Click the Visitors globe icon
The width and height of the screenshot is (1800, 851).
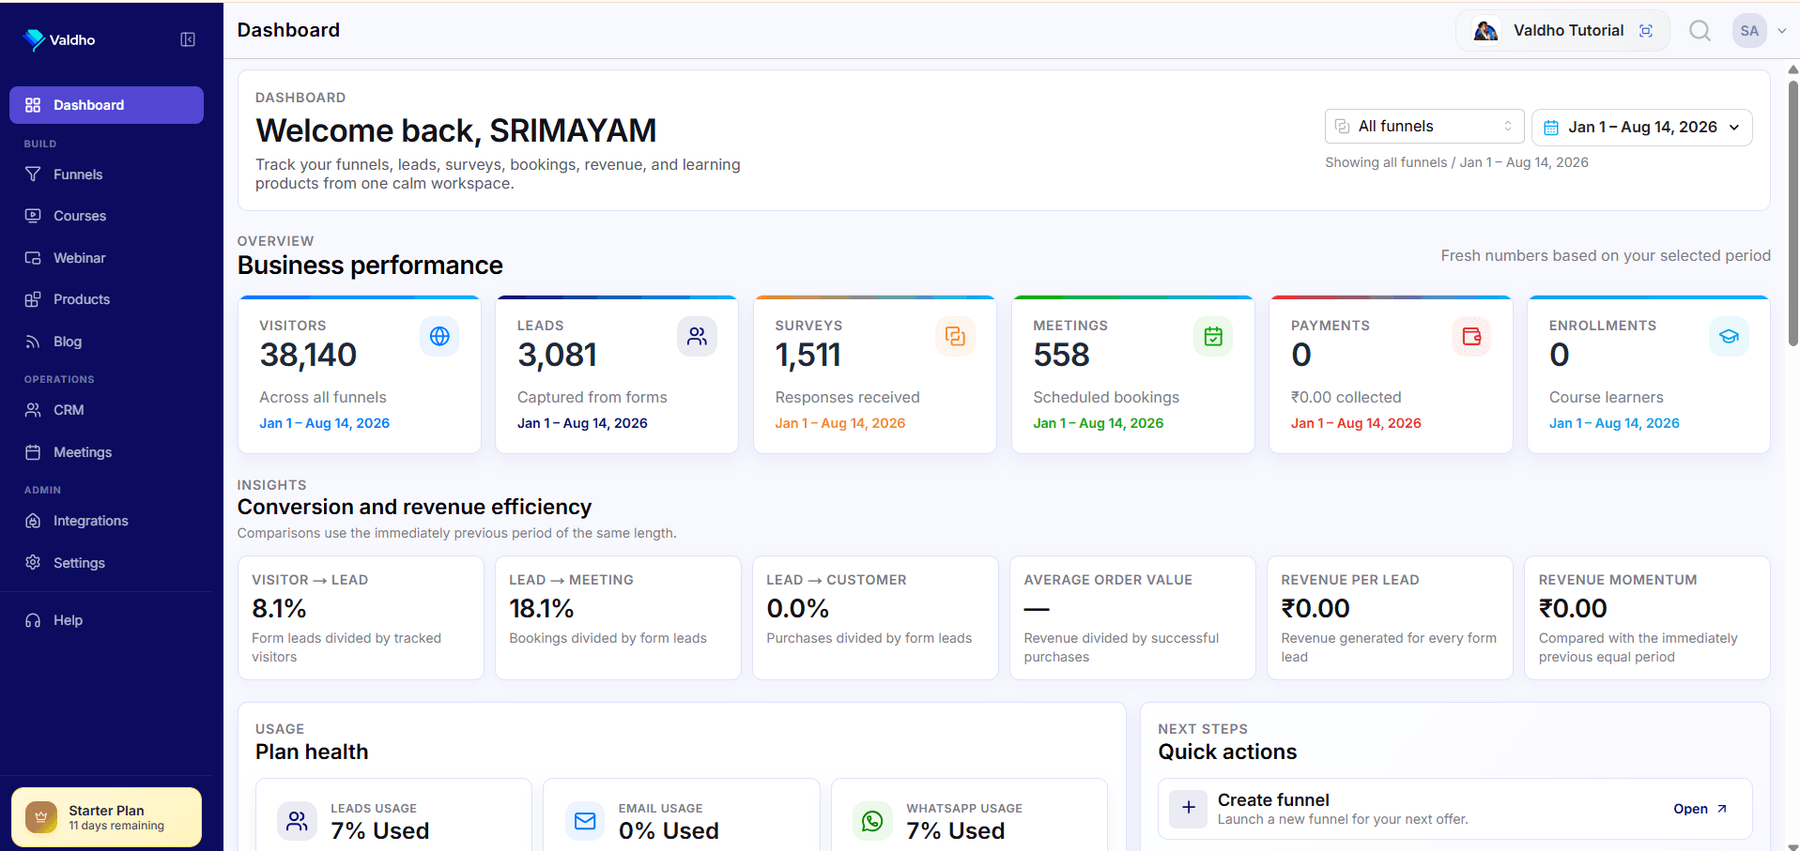click(x=439, y=336)
